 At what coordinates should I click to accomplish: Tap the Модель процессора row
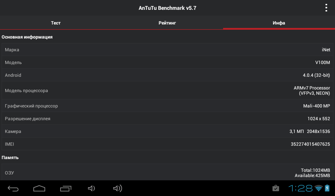click(167, 90)
